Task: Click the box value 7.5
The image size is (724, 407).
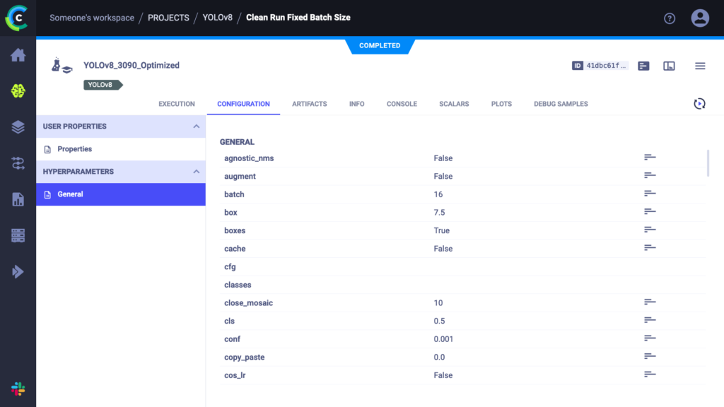Action: (x=439, y=212)
